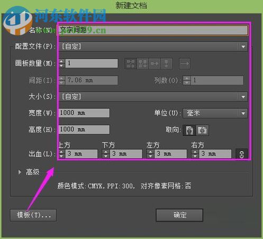Select arrange by column artboard layout icon
The height and width of the screenshot is (239, 263).
pos(167,63)
